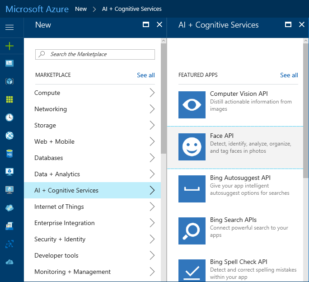
Task: Open Bing Autosuggest API title
Action: [x=240, y=178]
